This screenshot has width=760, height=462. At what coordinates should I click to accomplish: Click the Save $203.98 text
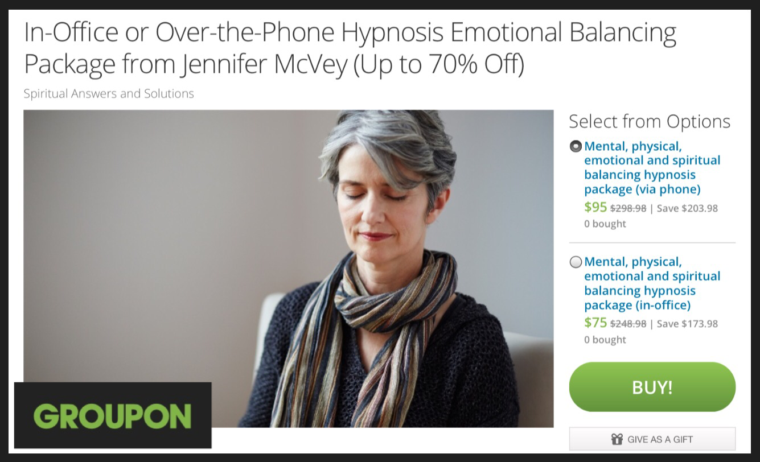coord(687,208)
